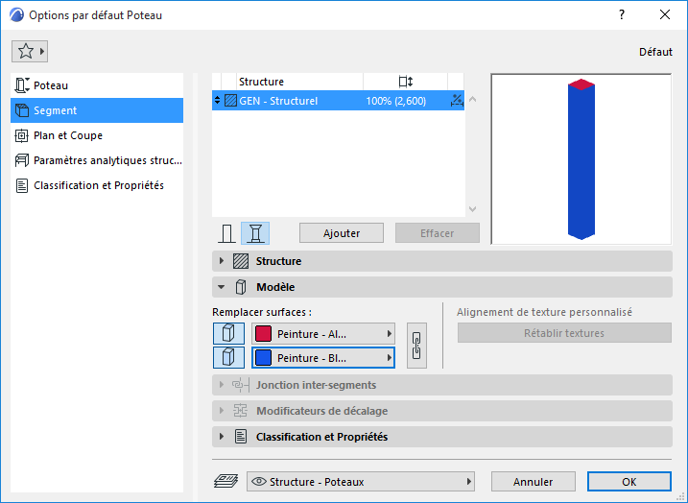Click the chain link surfaces icon
The image size is (688, 503).
[416, 346]
